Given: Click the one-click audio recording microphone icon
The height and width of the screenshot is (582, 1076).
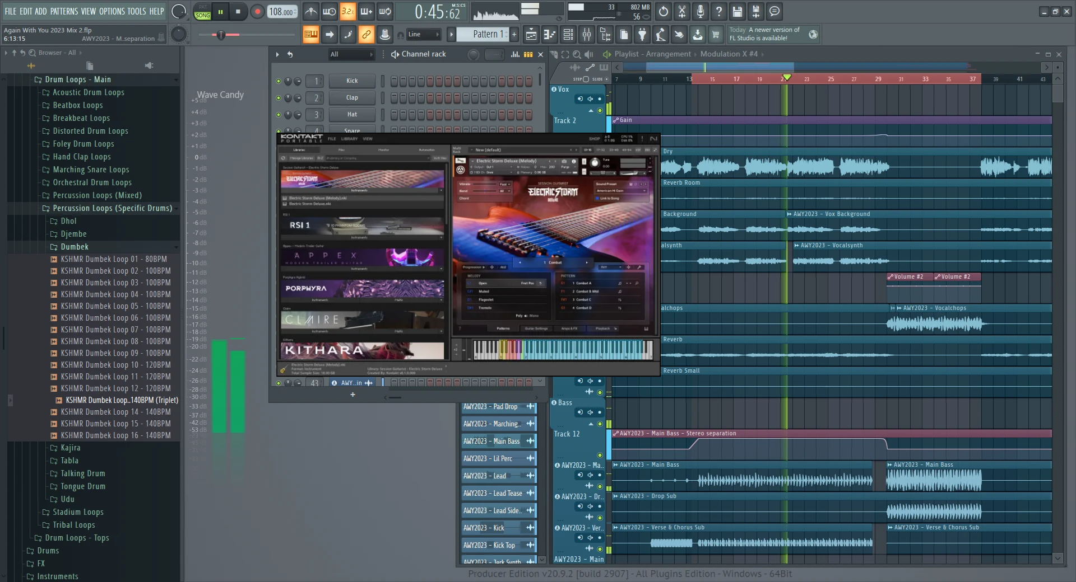Looking at the screenshot, I should pyautogui.click(x=701, y=11).
